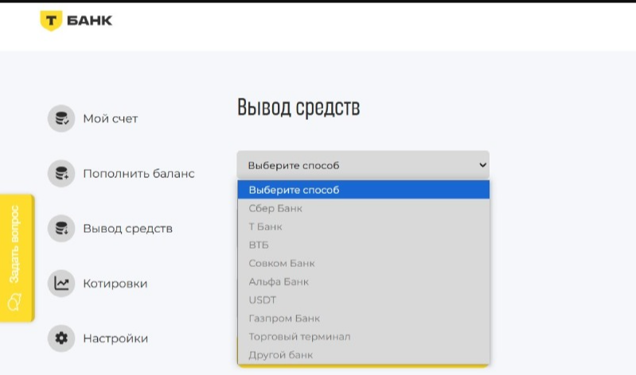Select Торговый терминал option
The width and height of the screenshot is (636, 375).
(299, 337)
